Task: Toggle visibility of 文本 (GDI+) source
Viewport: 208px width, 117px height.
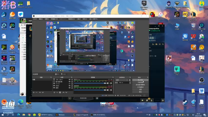Action: point(69,80)
